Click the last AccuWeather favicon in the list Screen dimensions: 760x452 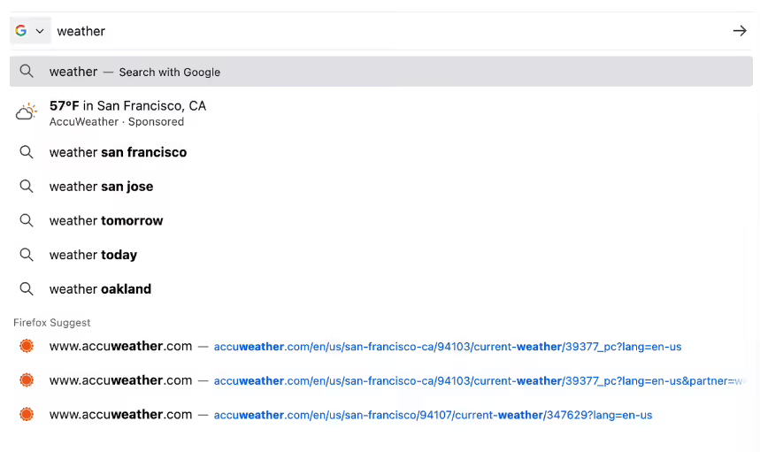27,415
